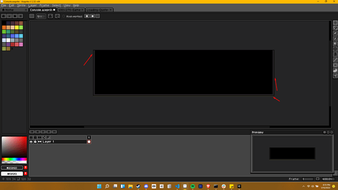
Task: Select the Rectangular Marquee tool
Action: [335, 23]
